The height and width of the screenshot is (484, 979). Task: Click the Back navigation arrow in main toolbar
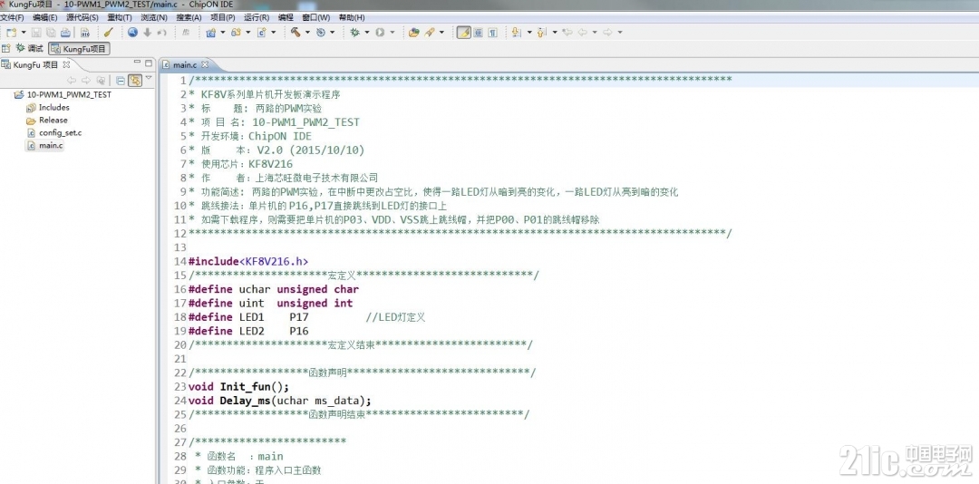583,33
